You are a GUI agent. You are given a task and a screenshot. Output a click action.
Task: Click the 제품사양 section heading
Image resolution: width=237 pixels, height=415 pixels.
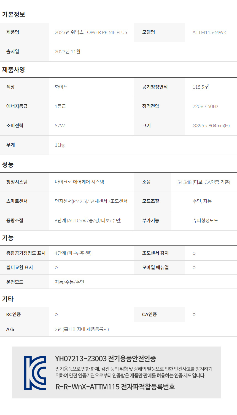click(14, 70)
